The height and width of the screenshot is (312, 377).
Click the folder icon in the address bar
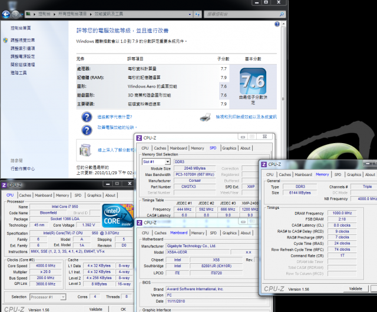coord(28,14)
